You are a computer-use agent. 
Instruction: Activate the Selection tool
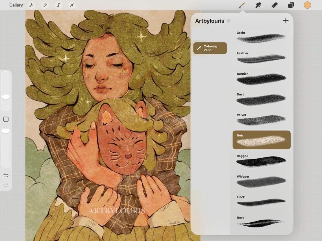(x=58, y=5)
